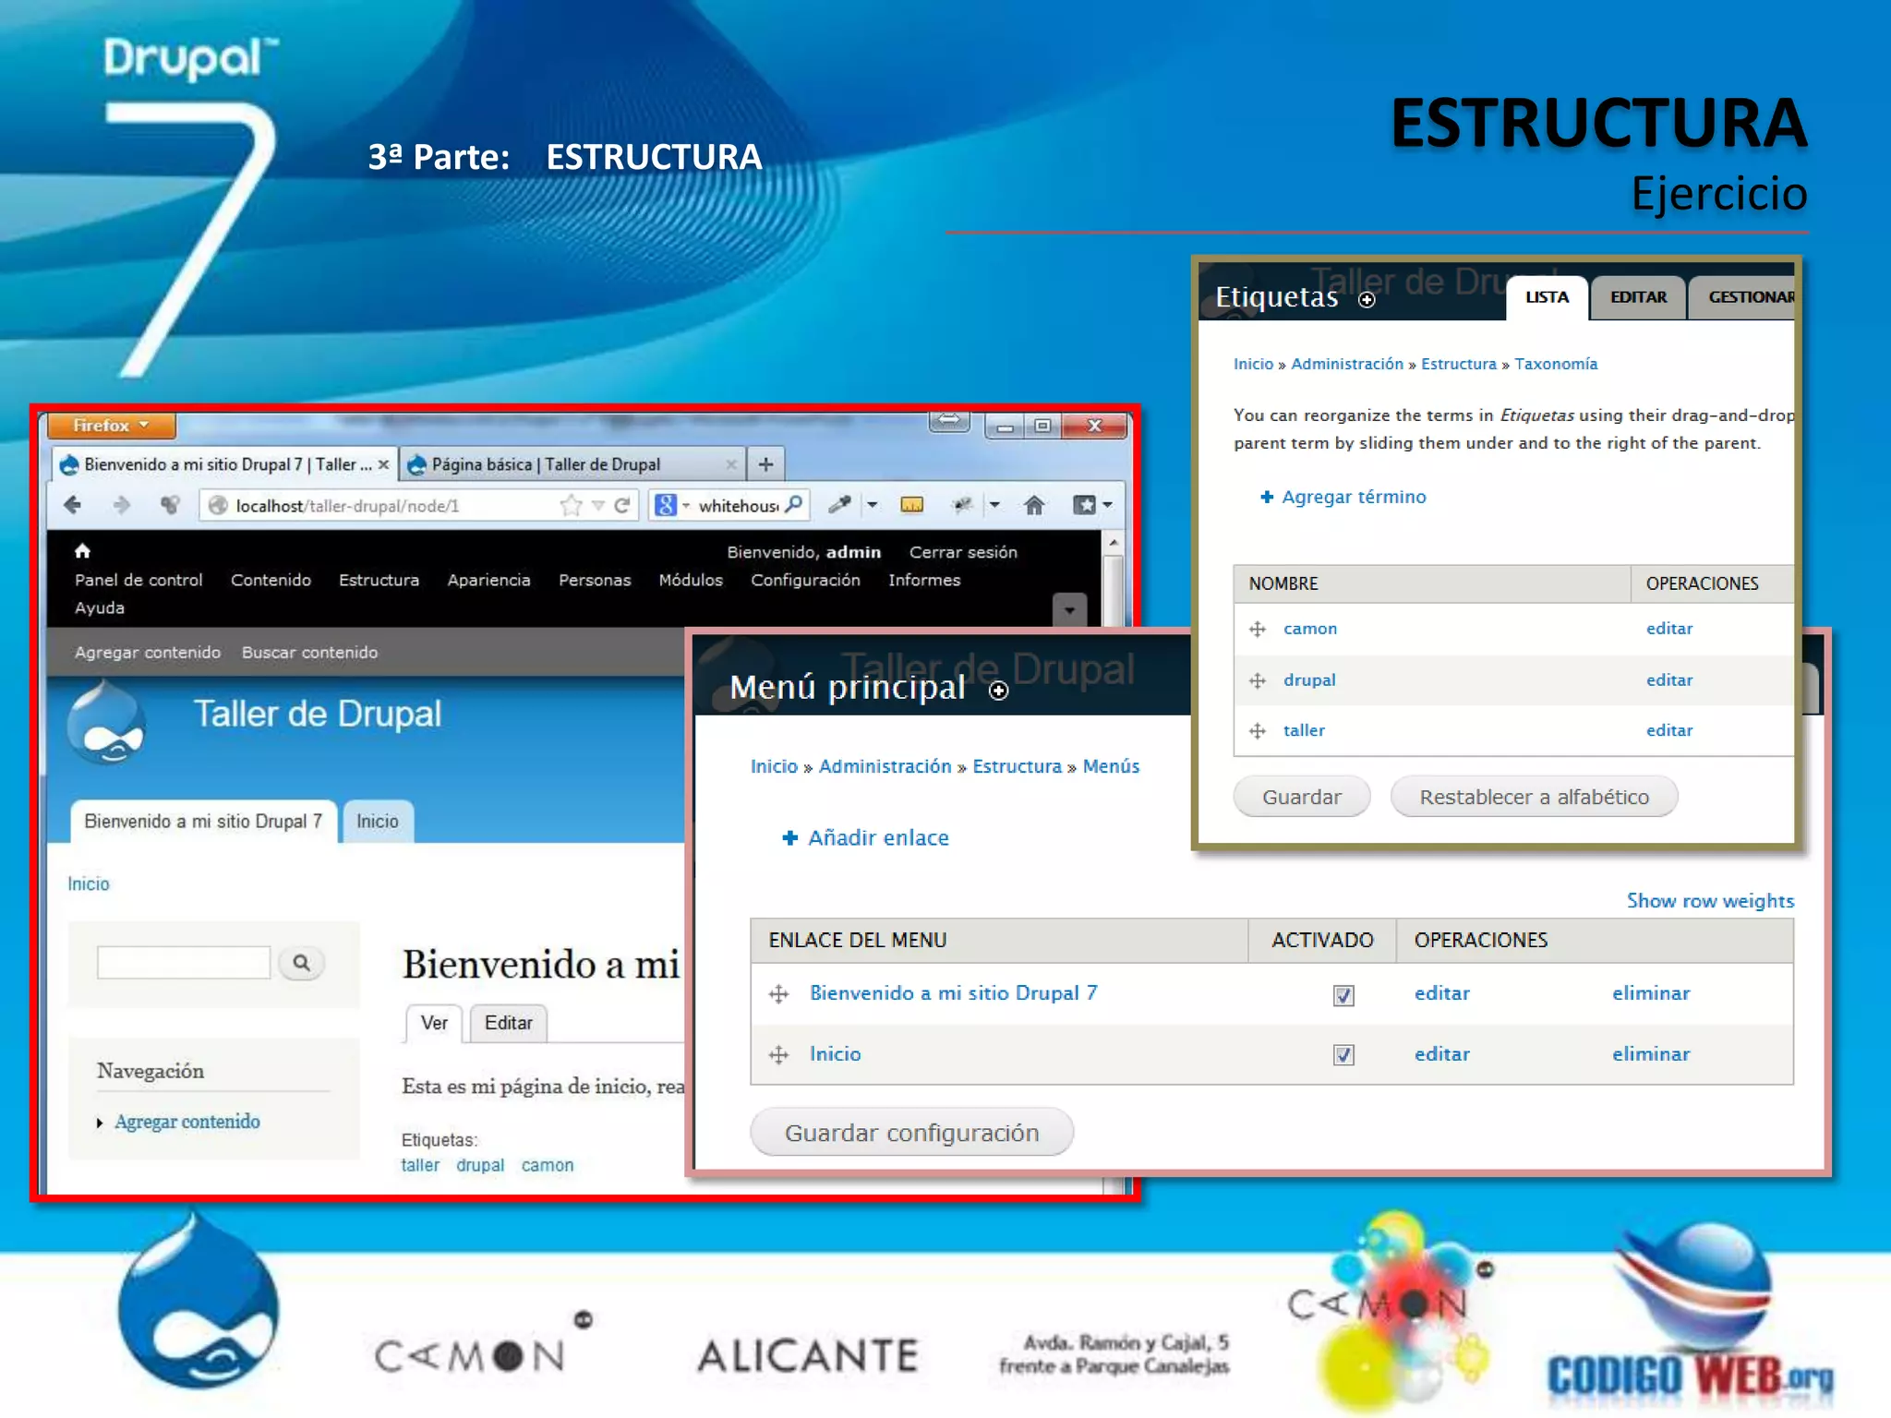Click the browser vertical scrollbar up arrow
The width and height of the screenshot is (1891, 1418).
1114,543
